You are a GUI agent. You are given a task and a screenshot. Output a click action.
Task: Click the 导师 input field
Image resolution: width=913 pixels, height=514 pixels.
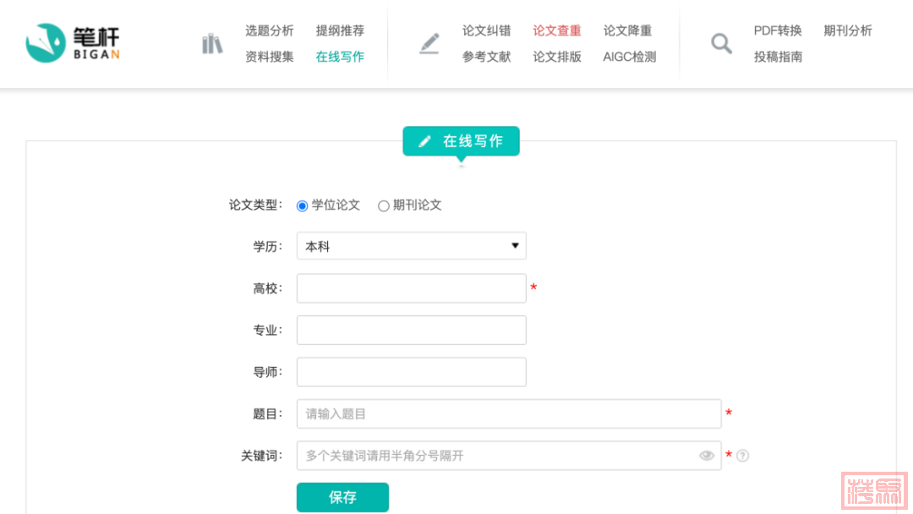tap(411, 372)
